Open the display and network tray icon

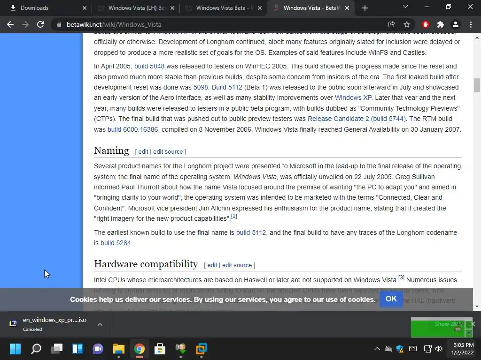click(x=427, y=349)
